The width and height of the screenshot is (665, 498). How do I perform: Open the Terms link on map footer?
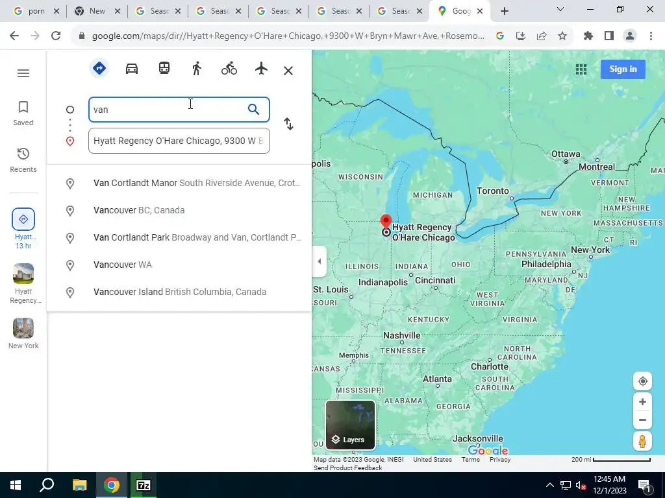470,460
